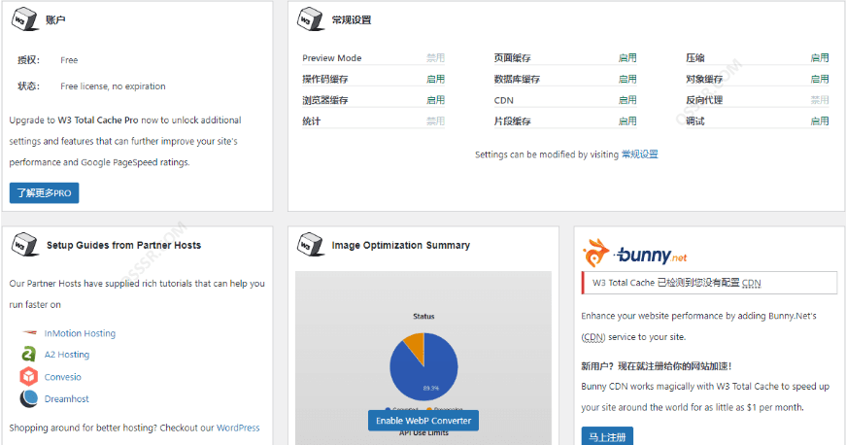The image size is (846, 445).
Task: Open the 了解更多PRO upgrade button
Action: click(x=45, y=193)
